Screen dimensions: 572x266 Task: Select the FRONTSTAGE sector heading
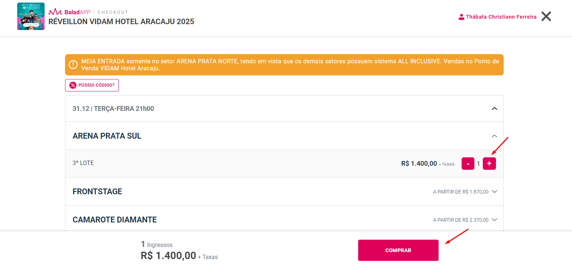[97, 192]
